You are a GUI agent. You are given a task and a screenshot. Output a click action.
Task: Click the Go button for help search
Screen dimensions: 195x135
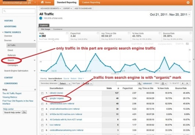24,112
